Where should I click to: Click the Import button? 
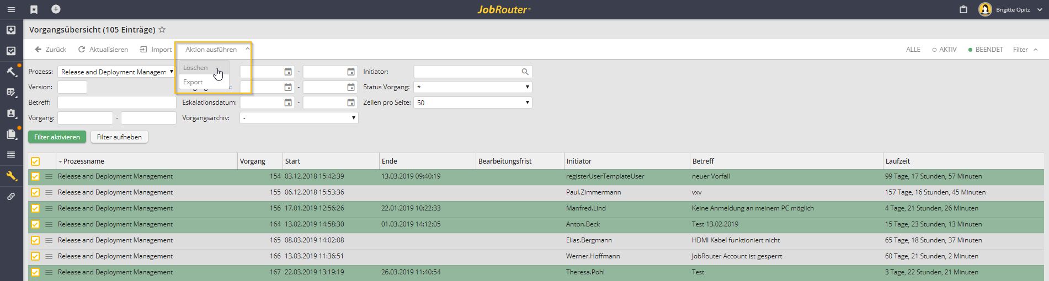pos(156,50)
